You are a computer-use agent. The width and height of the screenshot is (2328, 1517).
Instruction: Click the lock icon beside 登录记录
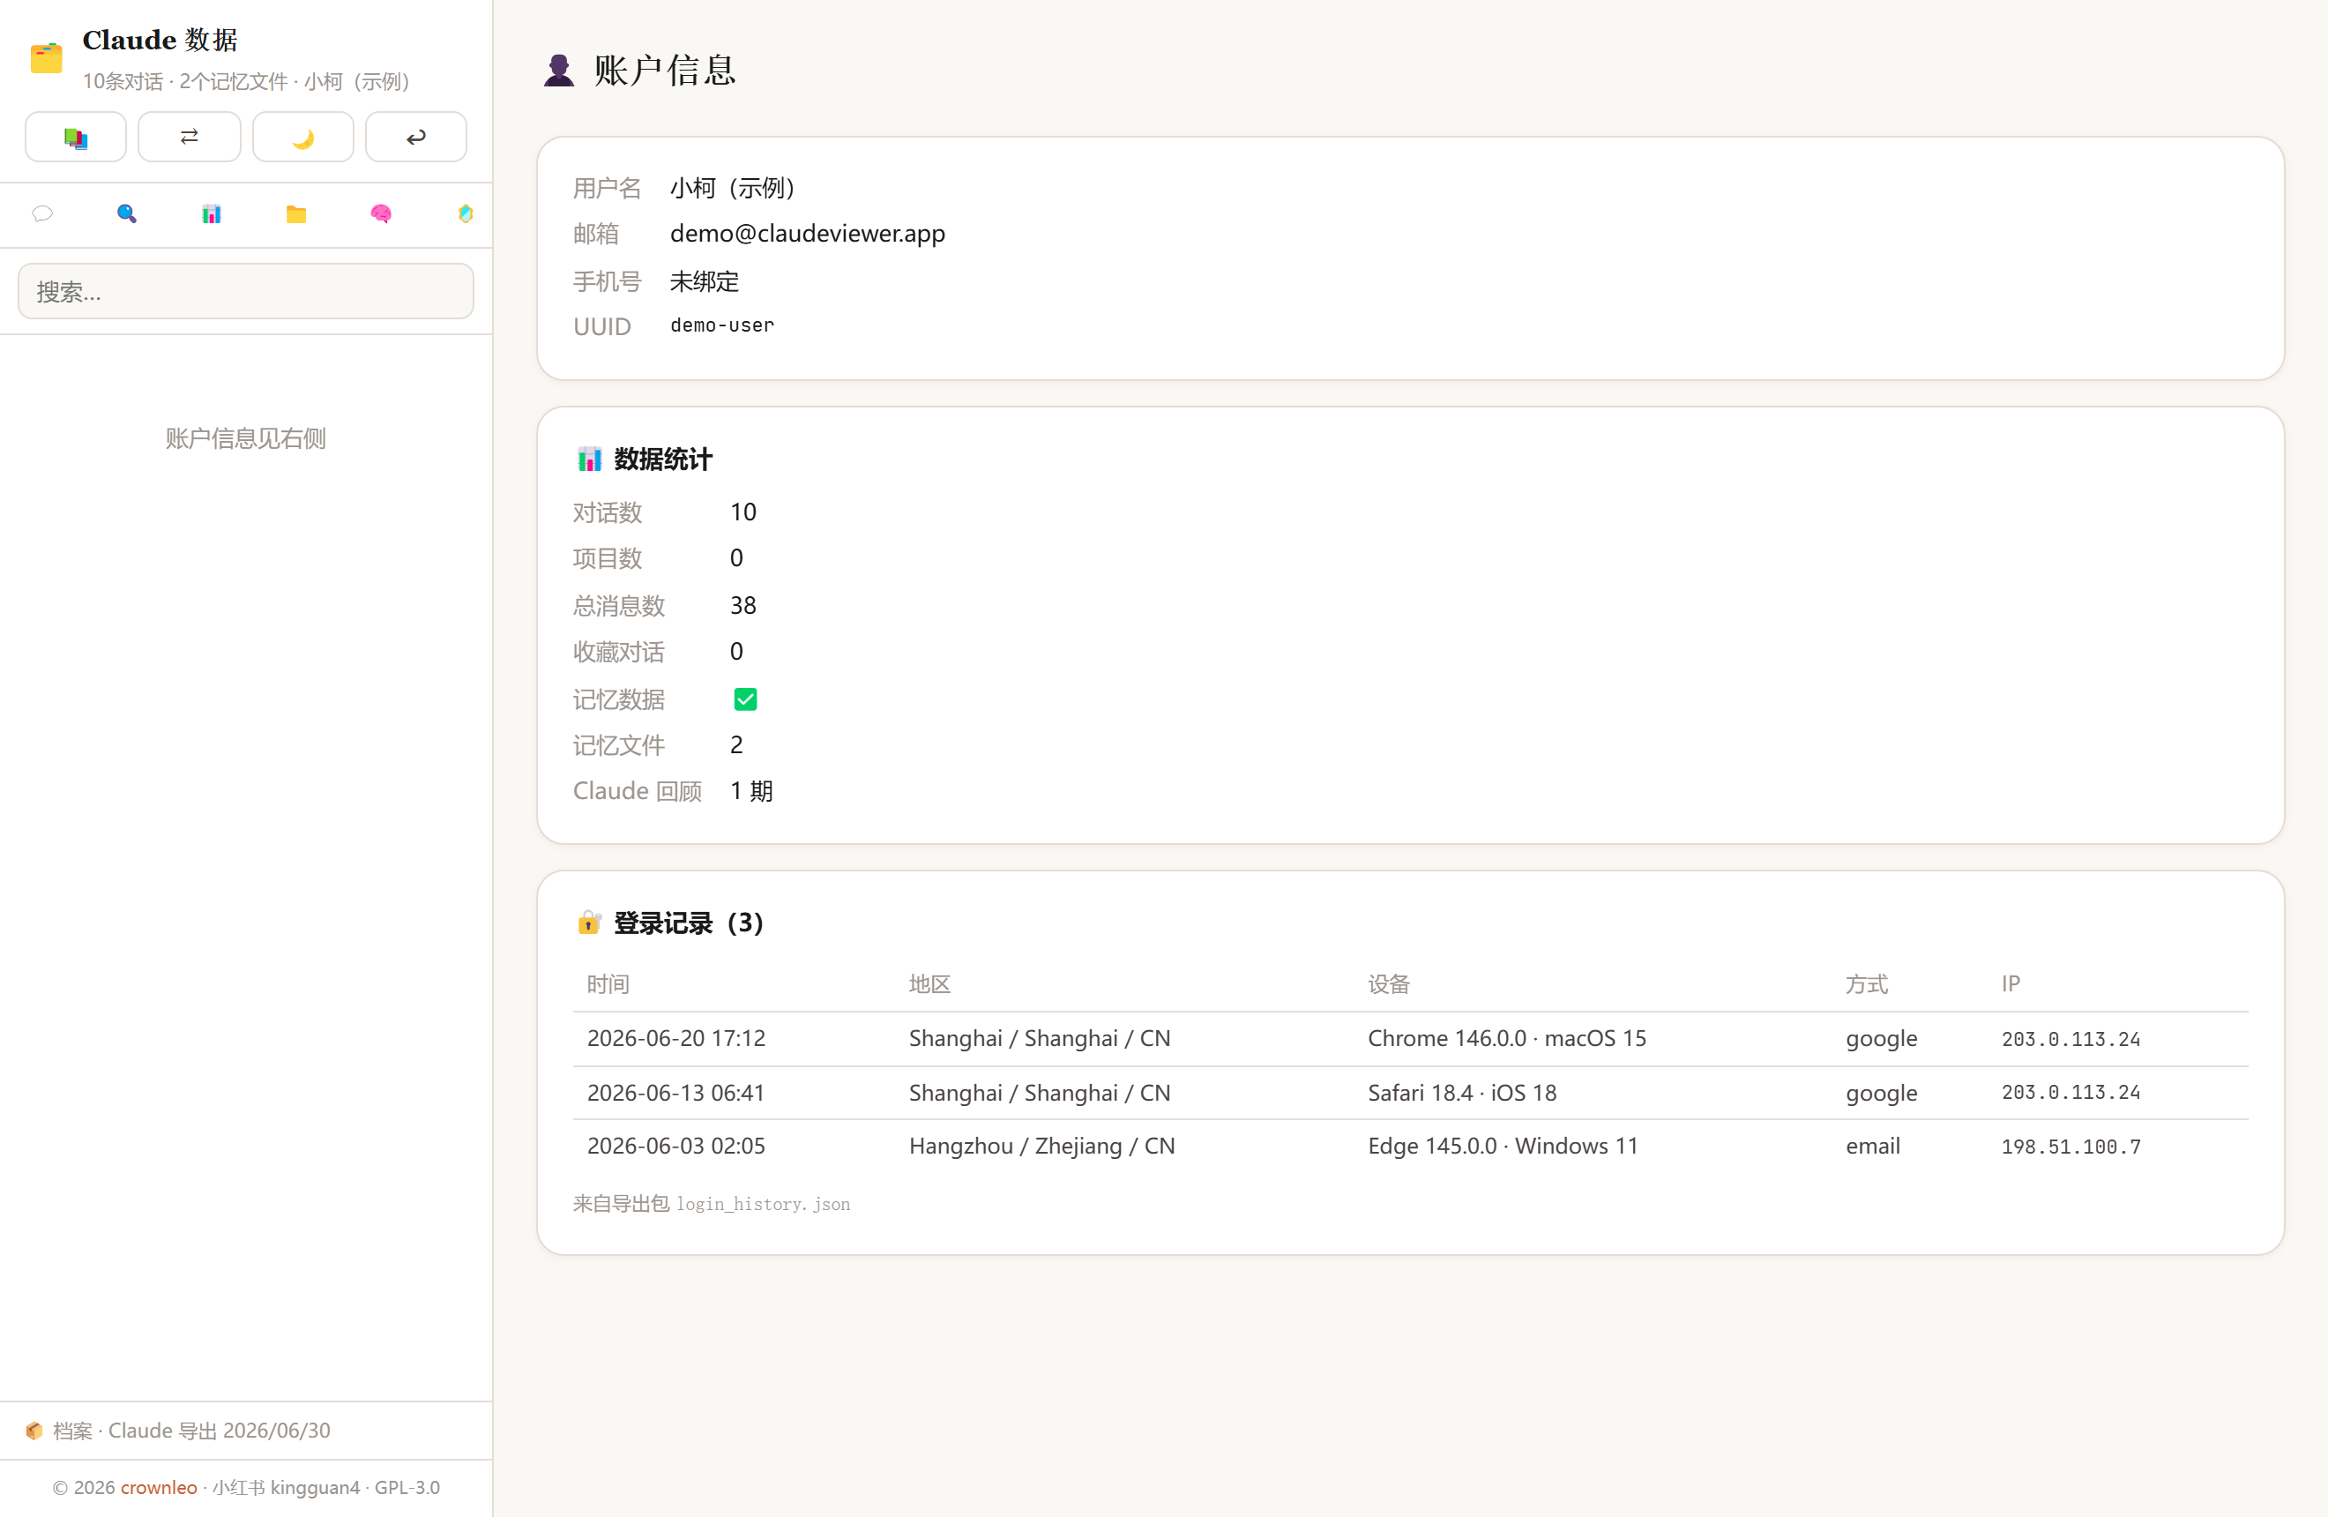coord(589,923)
